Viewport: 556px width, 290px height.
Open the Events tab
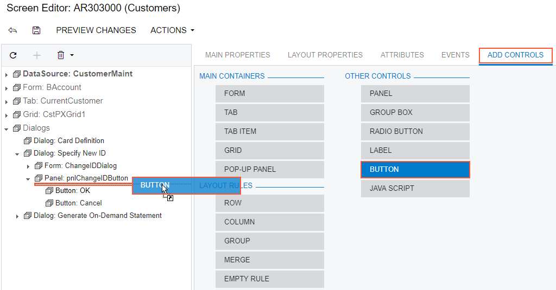click(455, 55)
